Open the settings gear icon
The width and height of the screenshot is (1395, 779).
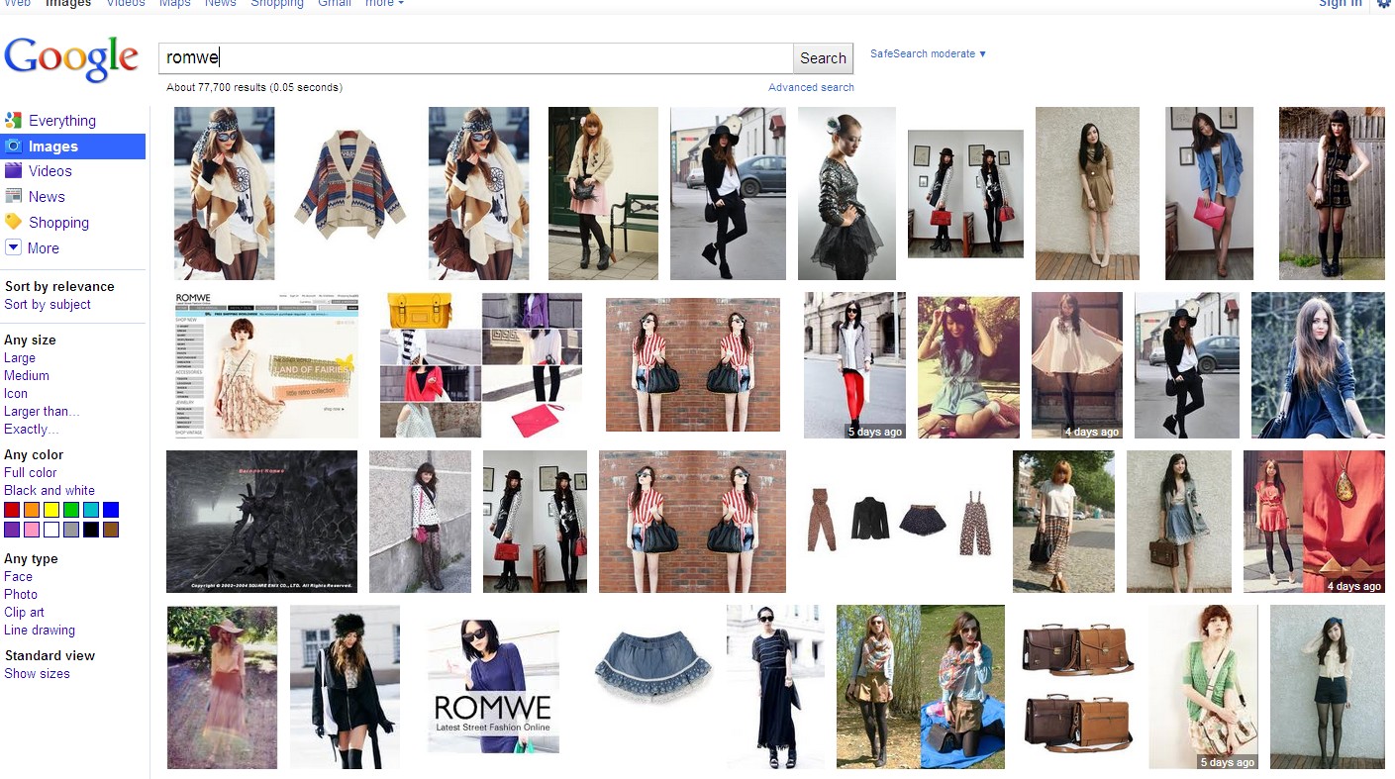pyautogui.click(x=1384, y=4)
